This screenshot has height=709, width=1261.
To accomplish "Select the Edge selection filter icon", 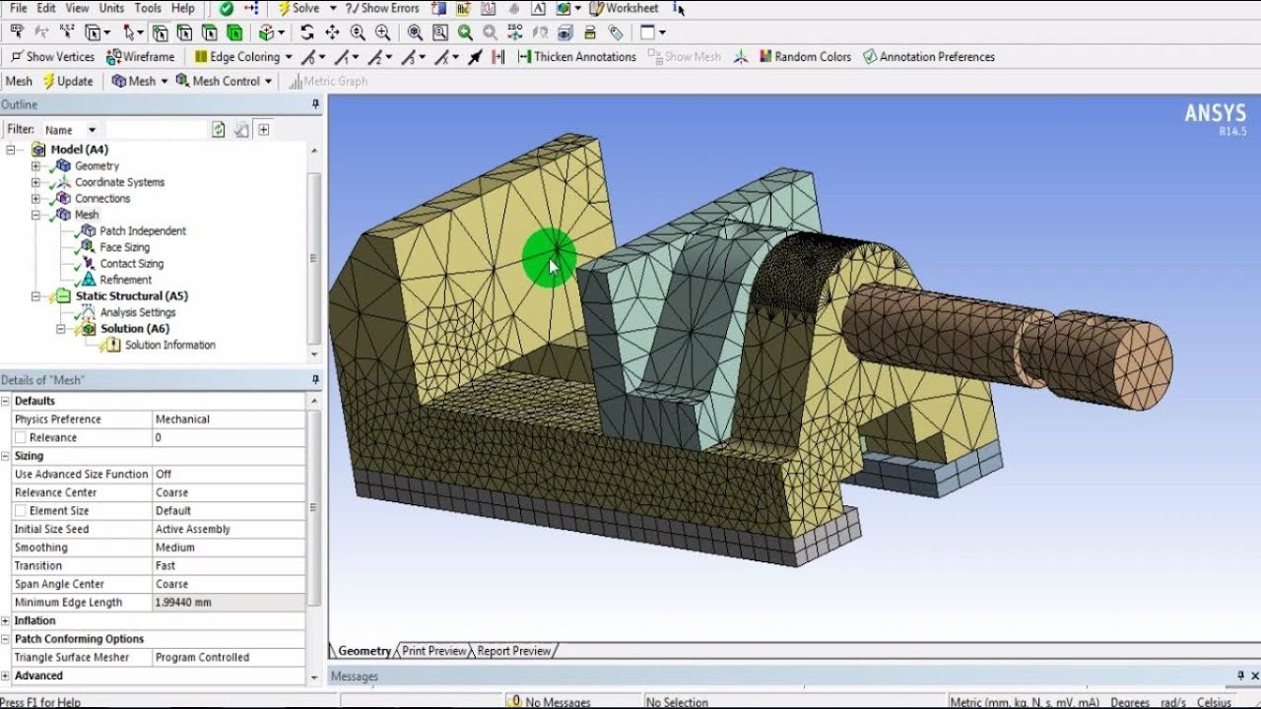I will click(x=184, y=32).
